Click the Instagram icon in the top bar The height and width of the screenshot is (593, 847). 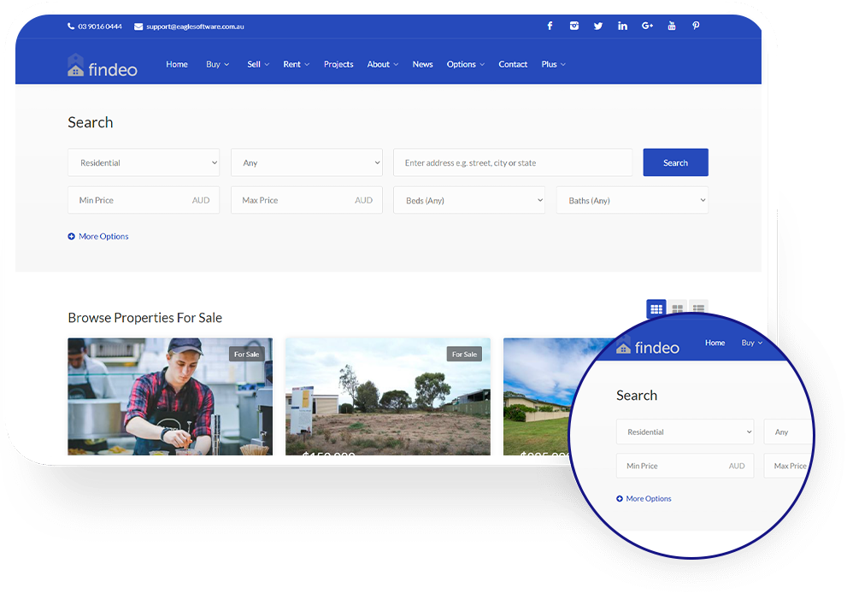click(x=573, y=26)
